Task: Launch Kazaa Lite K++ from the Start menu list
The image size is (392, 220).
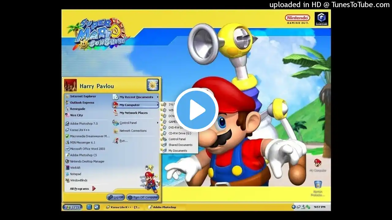Action: [77, 130]
